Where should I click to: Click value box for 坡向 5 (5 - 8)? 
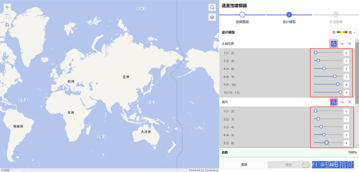346,143
